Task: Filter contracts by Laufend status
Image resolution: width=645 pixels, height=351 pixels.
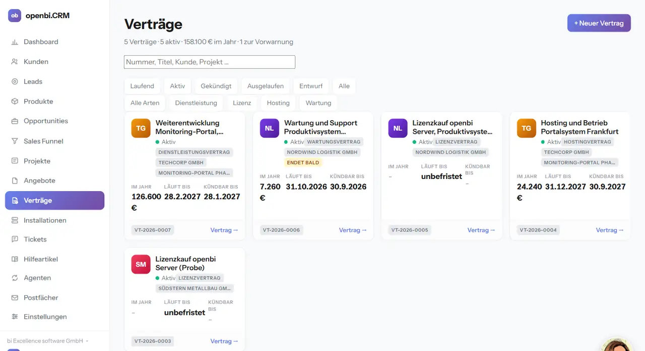Action: 142,86
